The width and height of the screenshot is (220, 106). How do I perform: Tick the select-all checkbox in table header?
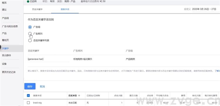(28, 95)
